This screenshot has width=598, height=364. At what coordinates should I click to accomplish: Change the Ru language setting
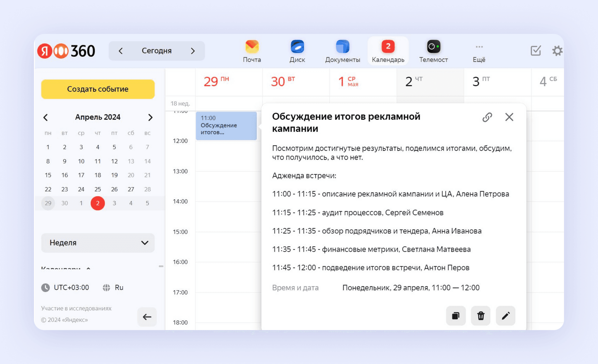(x=113, y=287)
